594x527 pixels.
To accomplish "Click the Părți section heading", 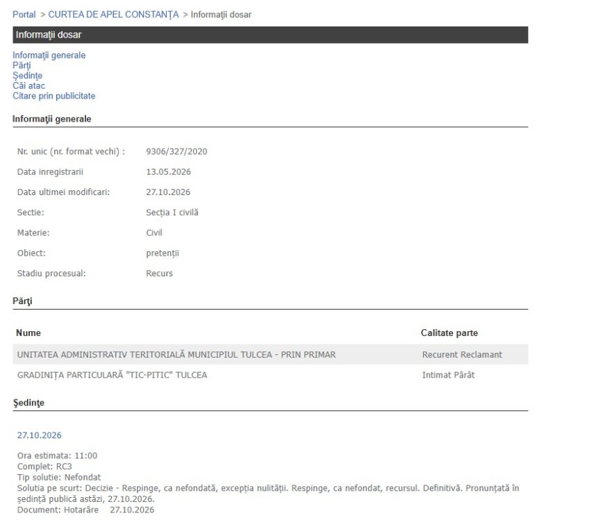I will [22, 301].
